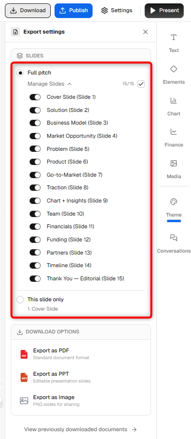The image size is (191, 439).
Task: Open View previously downloaded documents link
Action: point(80,429)
